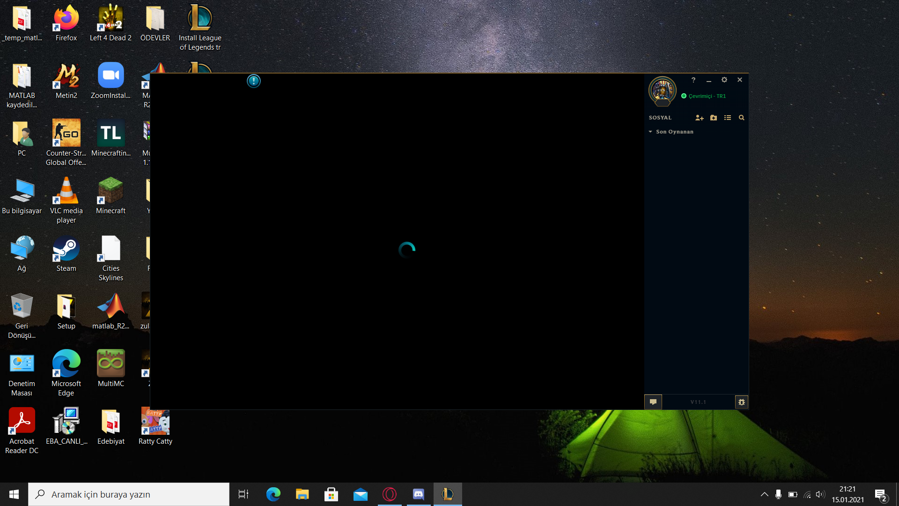This screenshot has width=899, height=506.
Task: Click the SOSYAL panel header
Action: 660,118
